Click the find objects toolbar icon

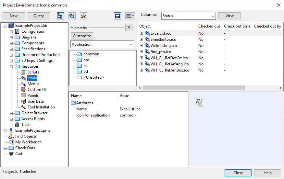coord(72,16)
